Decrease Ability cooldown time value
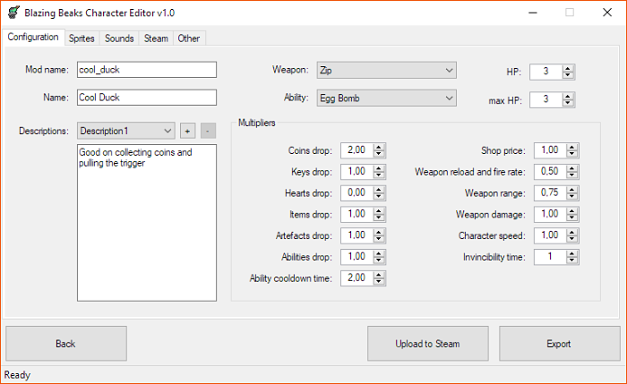 point(379,282)
